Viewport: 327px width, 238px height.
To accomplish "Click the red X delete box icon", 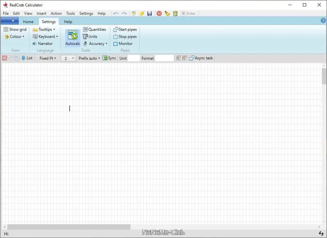I will point(4,58).
